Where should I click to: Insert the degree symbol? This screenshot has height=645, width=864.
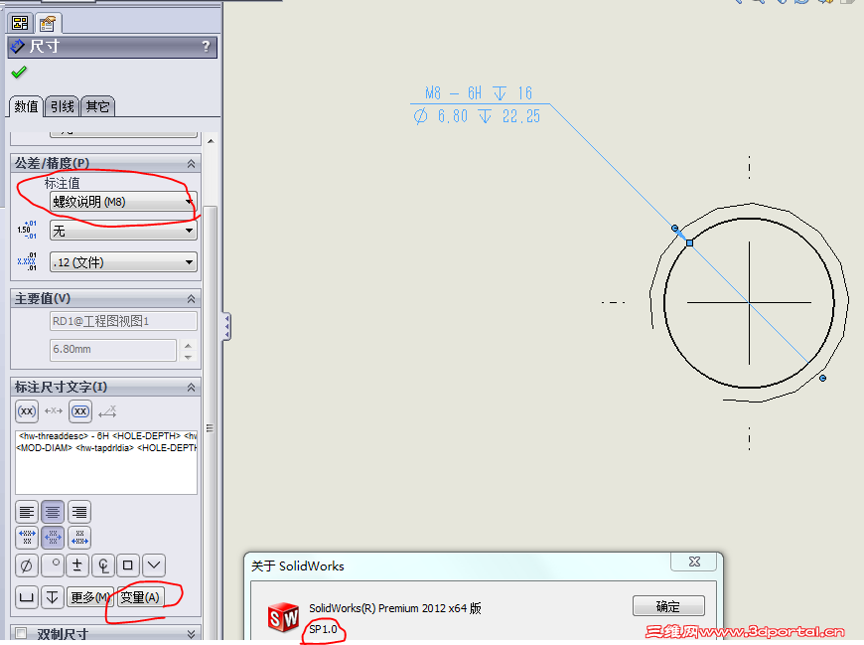coord(53,565)
